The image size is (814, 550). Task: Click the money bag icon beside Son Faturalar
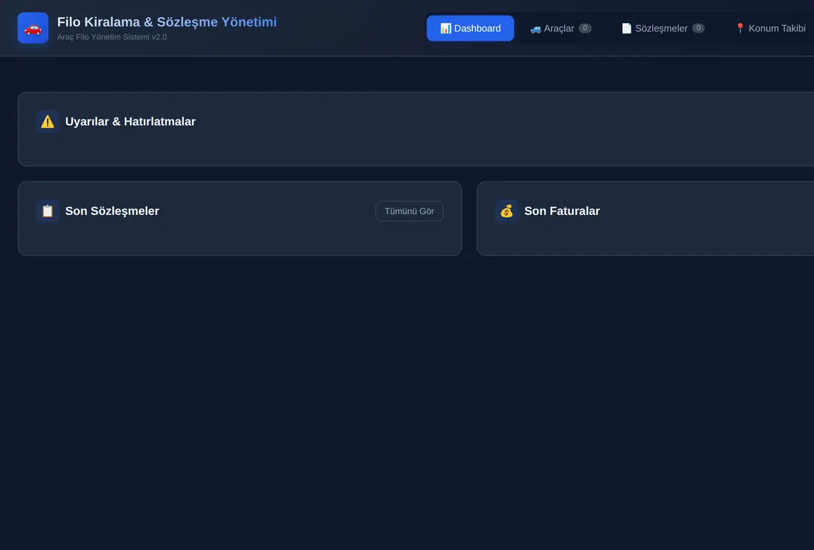tap(507, 211)
